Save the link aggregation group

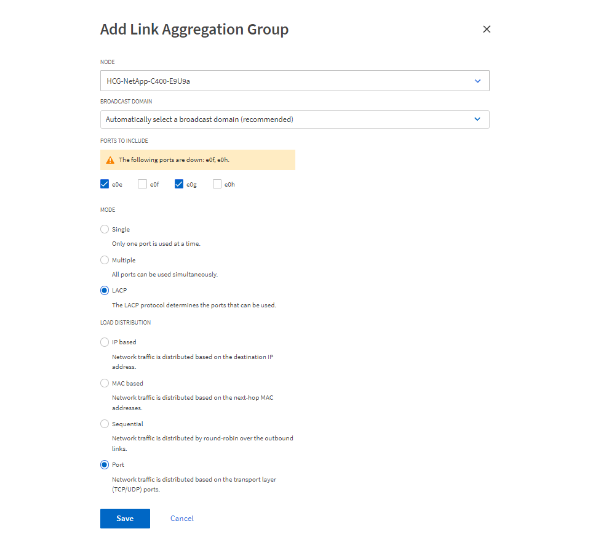pyautogui.click(x=125, y=519)
